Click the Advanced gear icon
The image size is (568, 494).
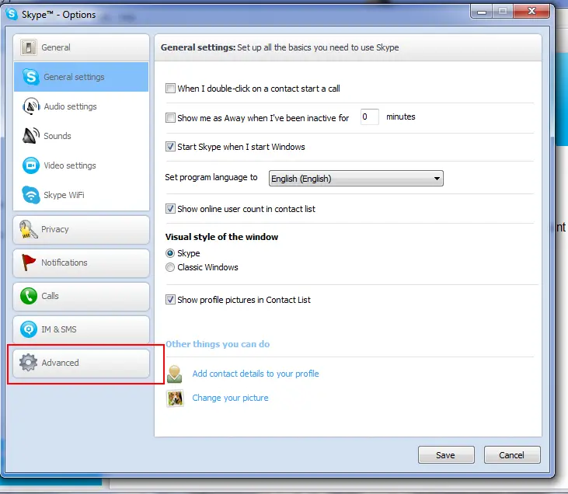click(28, 363)
